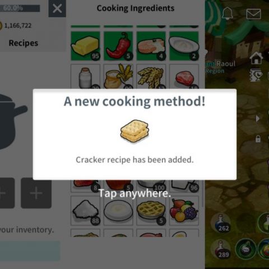This screenshot has width=269, height=269.
Task: Choose the mixed fruit basket ingredient
Action: 184,211
